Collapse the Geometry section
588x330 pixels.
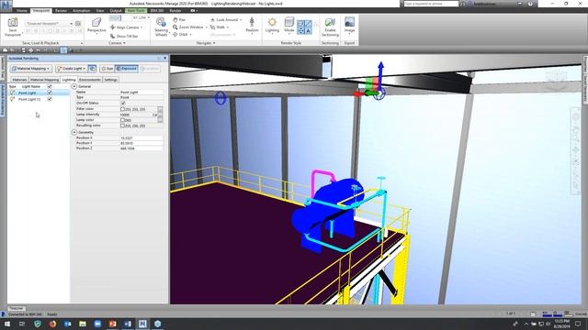[74, 132]
